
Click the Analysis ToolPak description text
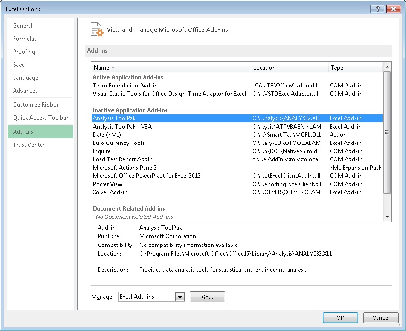click(x=223, y=270)
